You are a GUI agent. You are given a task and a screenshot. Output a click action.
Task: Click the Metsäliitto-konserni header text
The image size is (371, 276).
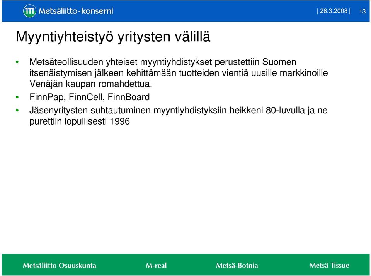pyautogui.click(x=76, y=11)
